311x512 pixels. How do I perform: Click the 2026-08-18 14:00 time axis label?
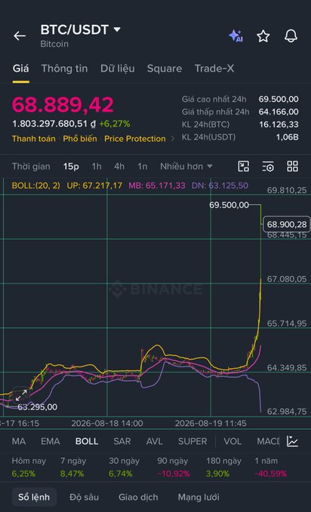107,424
